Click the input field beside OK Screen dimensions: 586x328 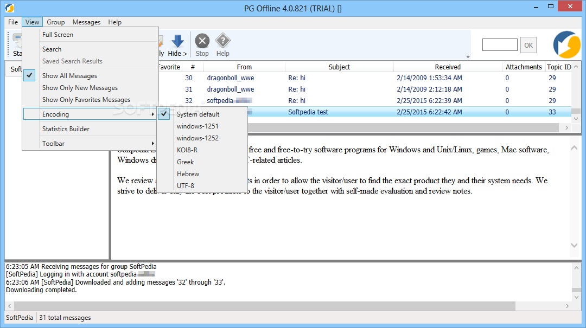[x=500, y=45]
